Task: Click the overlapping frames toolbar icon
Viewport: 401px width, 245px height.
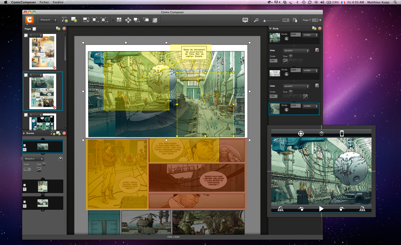Action: [x=137, y=20]
